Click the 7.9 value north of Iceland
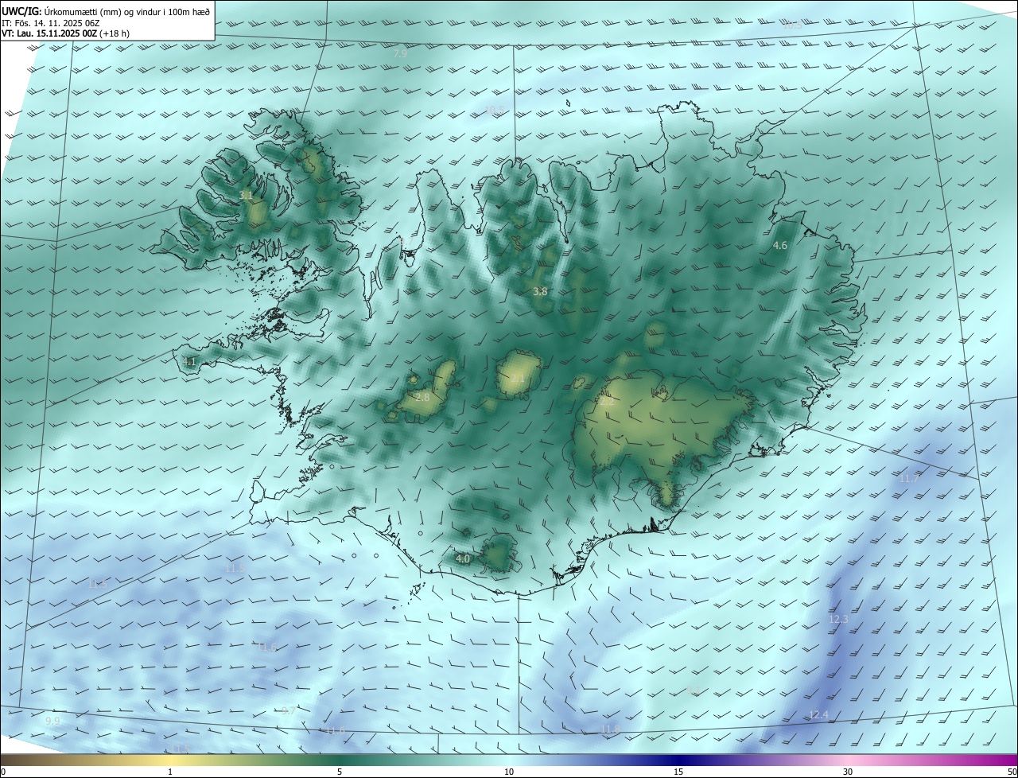1018x778 pixels. (400, 54)
